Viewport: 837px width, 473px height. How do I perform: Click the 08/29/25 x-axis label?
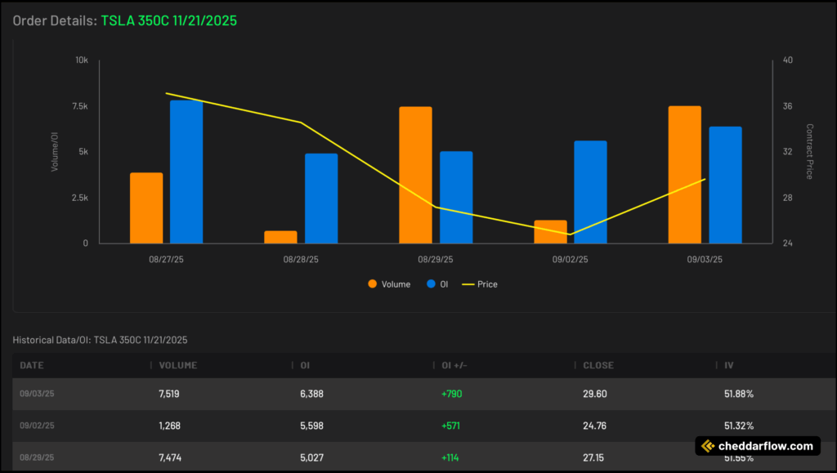point(436,260)
